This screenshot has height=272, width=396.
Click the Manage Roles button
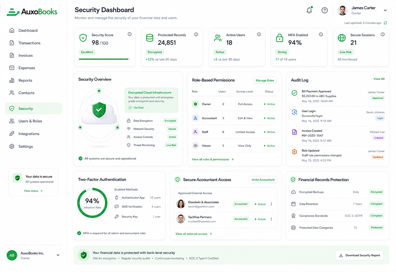click(x=265, y=80)
